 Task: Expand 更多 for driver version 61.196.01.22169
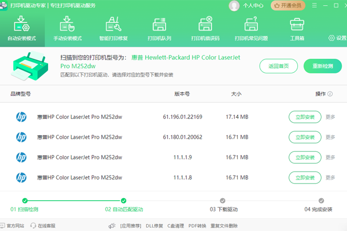330,117
